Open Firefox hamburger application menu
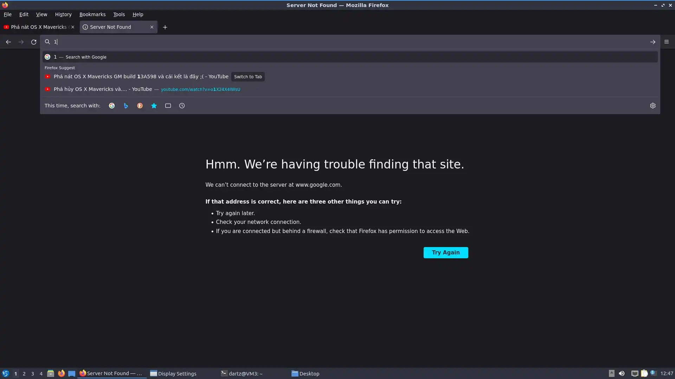This screenshot has height=379, width=675. tap(666, 42)
